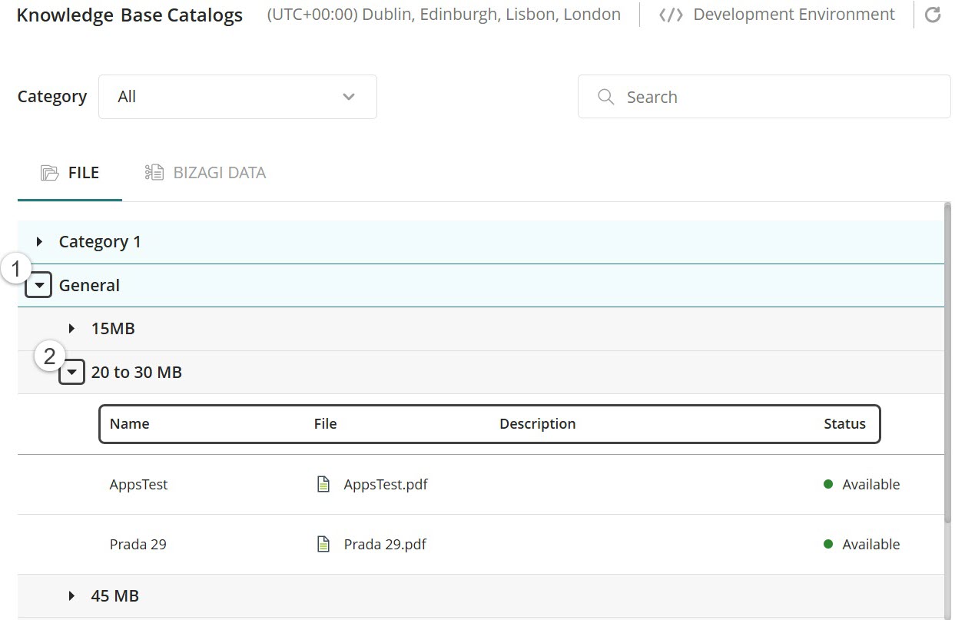Expand the Category 1 tree item
955x620 pixels.
click(x=39, y=240)
